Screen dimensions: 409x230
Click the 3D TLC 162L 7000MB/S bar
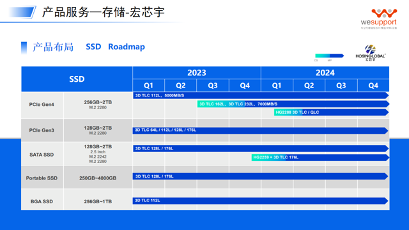tap(293, 104)
